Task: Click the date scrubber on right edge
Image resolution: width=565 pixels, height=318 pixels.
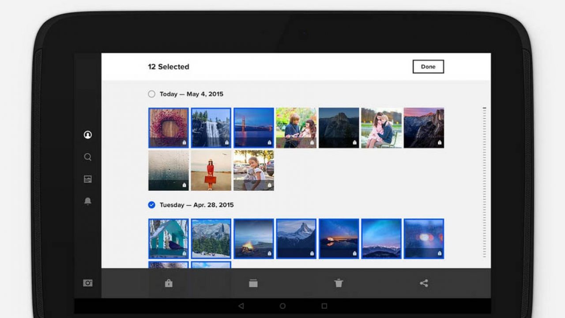Action: (x=484, y=181)
